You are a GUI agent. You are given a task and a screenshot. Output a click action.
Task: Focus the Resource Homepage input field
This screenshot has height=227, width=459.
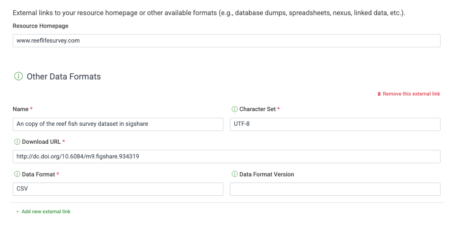point(226,41)
